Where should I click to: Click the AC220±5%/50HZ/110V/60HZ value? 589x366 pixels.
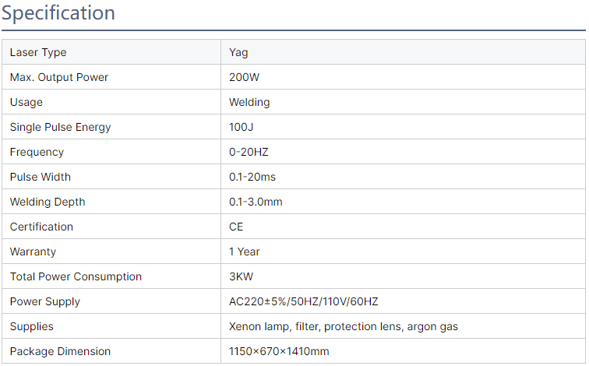tap(304, 301)
